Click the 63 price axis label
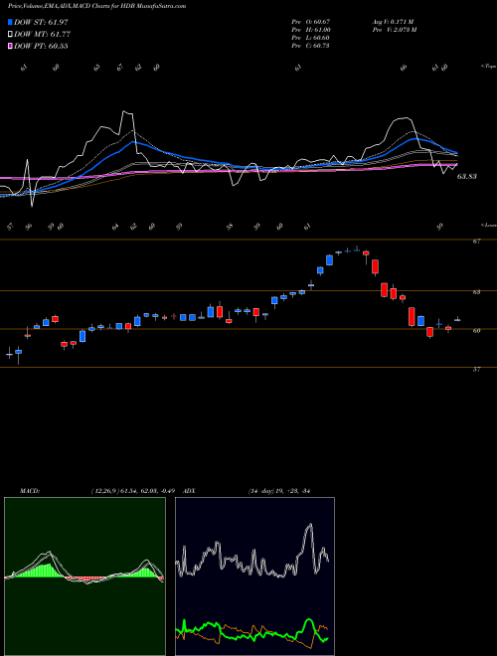 pos(476,292)
